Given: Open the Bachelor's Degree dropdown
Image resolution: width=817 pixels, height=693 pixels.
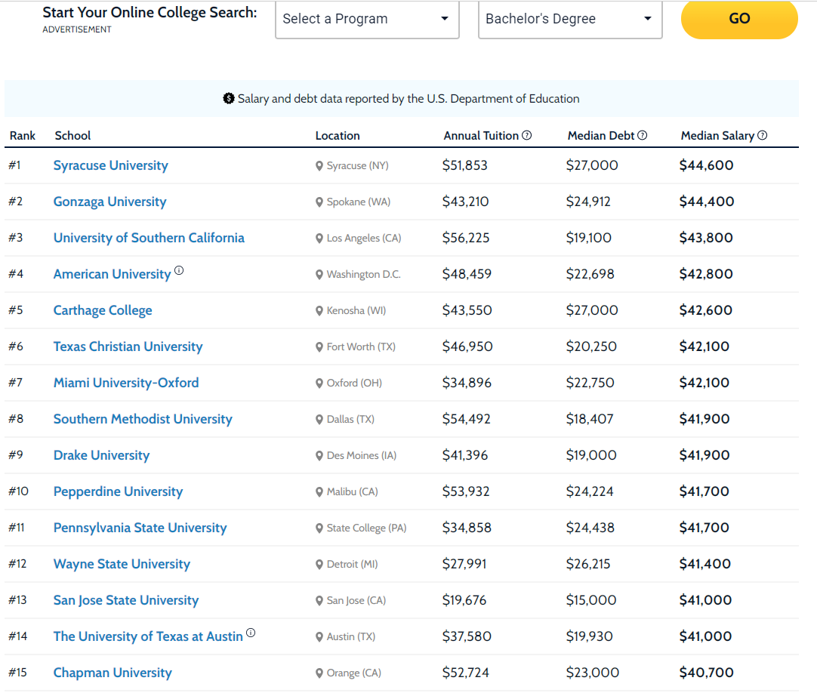Looking at the screenshot, I should pos(570,20).
